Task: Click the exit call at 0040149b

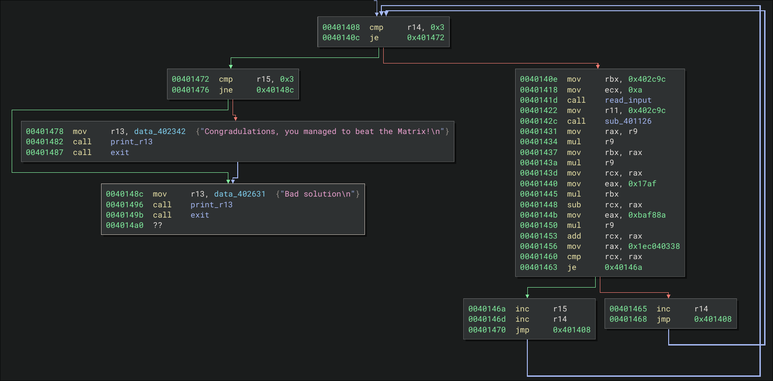Action: pos(200,215)
